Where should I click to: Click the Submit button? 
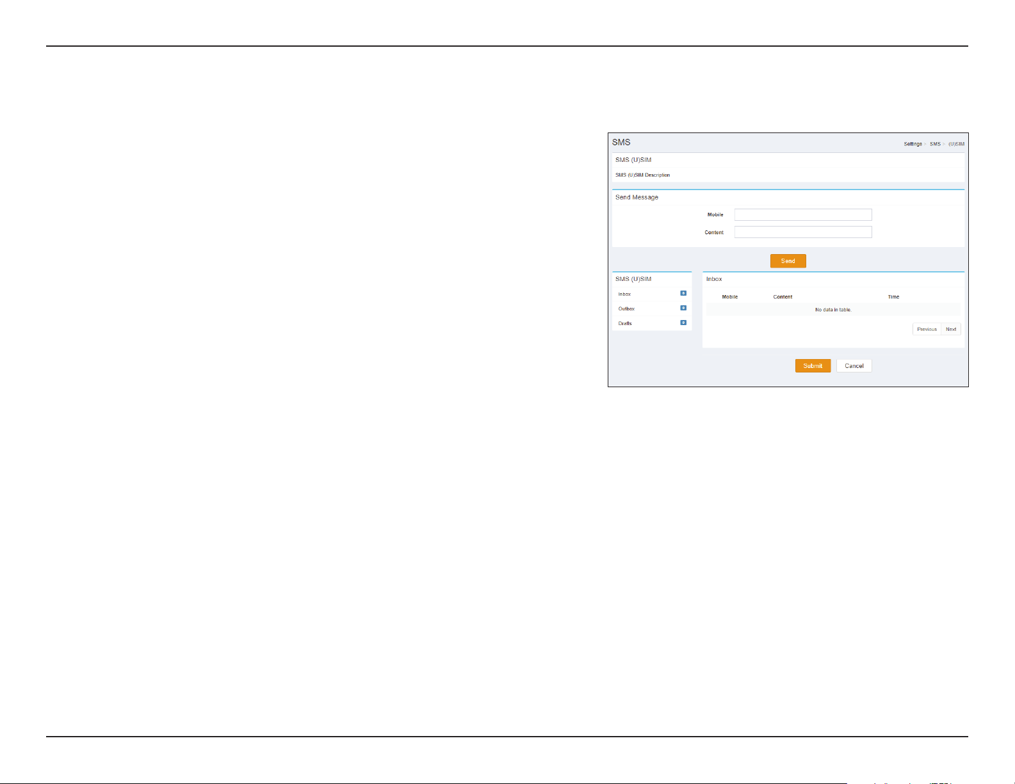coord(813,365)
